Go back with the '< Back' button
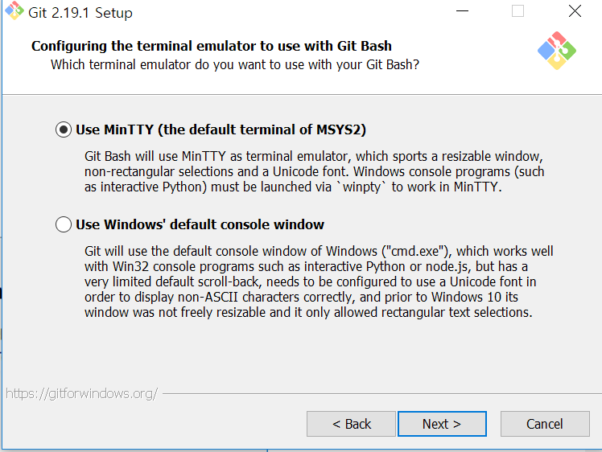The image size is (602, 452). pos(351,424)
